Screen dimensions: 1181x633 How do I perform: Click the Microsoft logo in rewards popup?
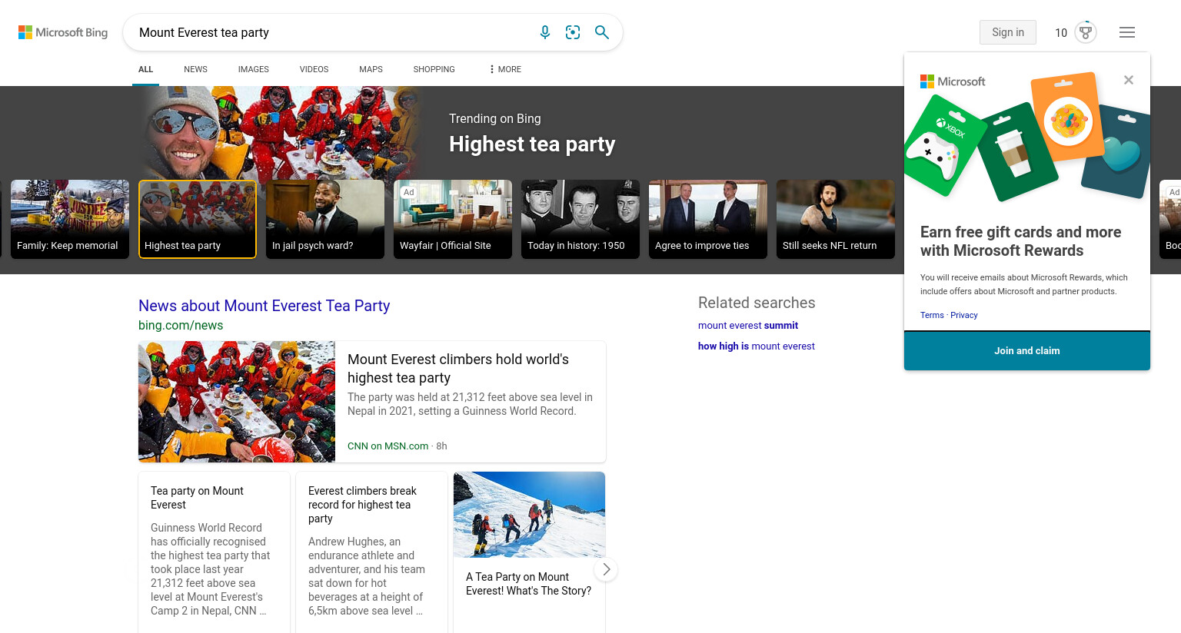(x=953, y=81)
